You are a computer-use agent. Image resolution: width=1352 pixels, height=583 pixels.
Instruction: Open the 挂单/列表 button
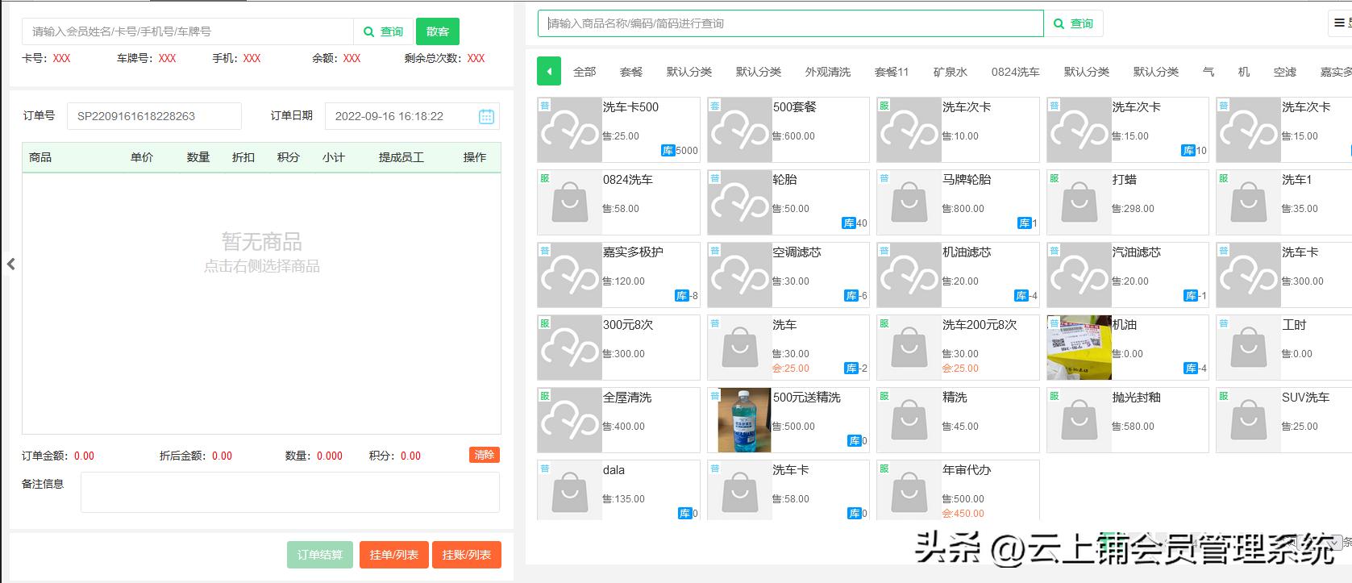click(x=394, y=555)
